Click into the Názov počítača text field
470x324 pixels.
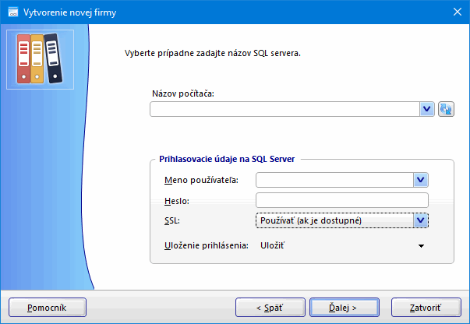[284, 109]
